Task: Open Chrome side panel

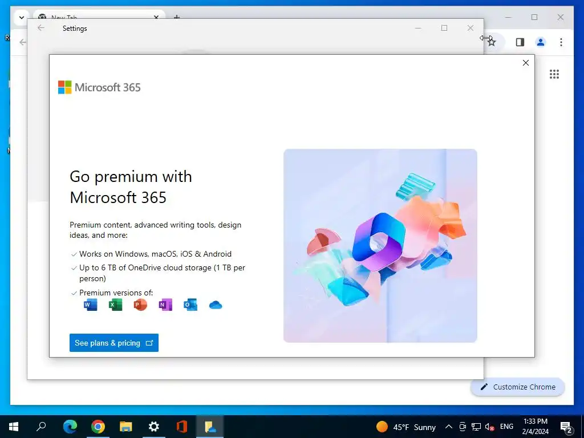Action: [x=520, y=42]
